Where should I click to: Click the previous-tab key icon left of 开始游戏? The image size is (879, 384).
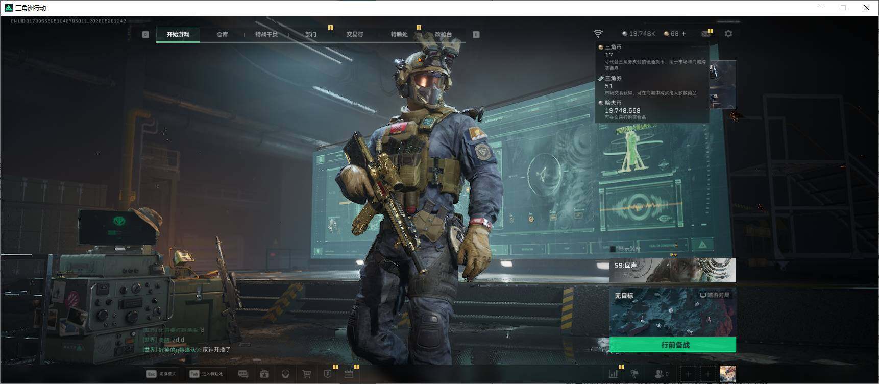pos(145,34)
